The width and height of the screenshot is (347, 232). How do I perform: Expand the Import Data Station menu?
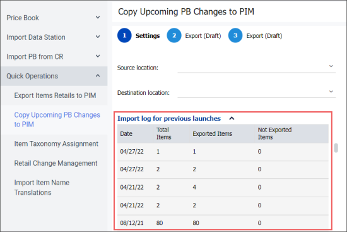point(98,37)
